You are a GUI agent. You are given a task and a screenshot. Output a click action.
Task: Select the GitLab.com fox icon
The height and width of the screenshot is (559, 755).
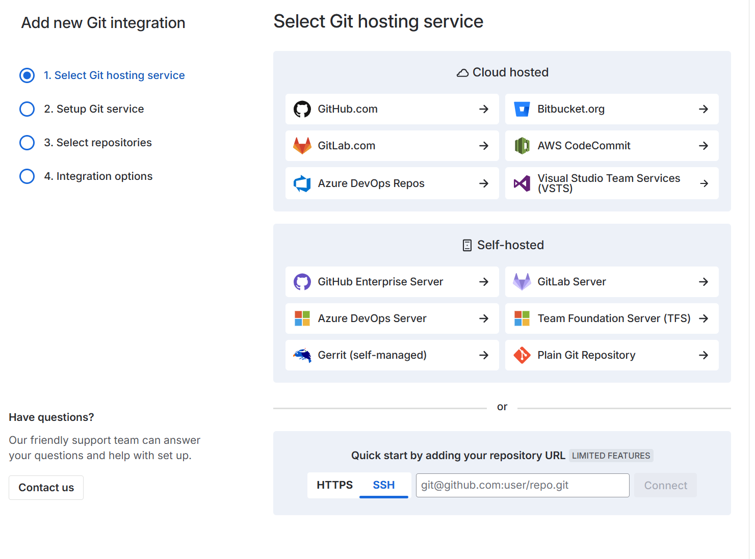coord(302,146)
